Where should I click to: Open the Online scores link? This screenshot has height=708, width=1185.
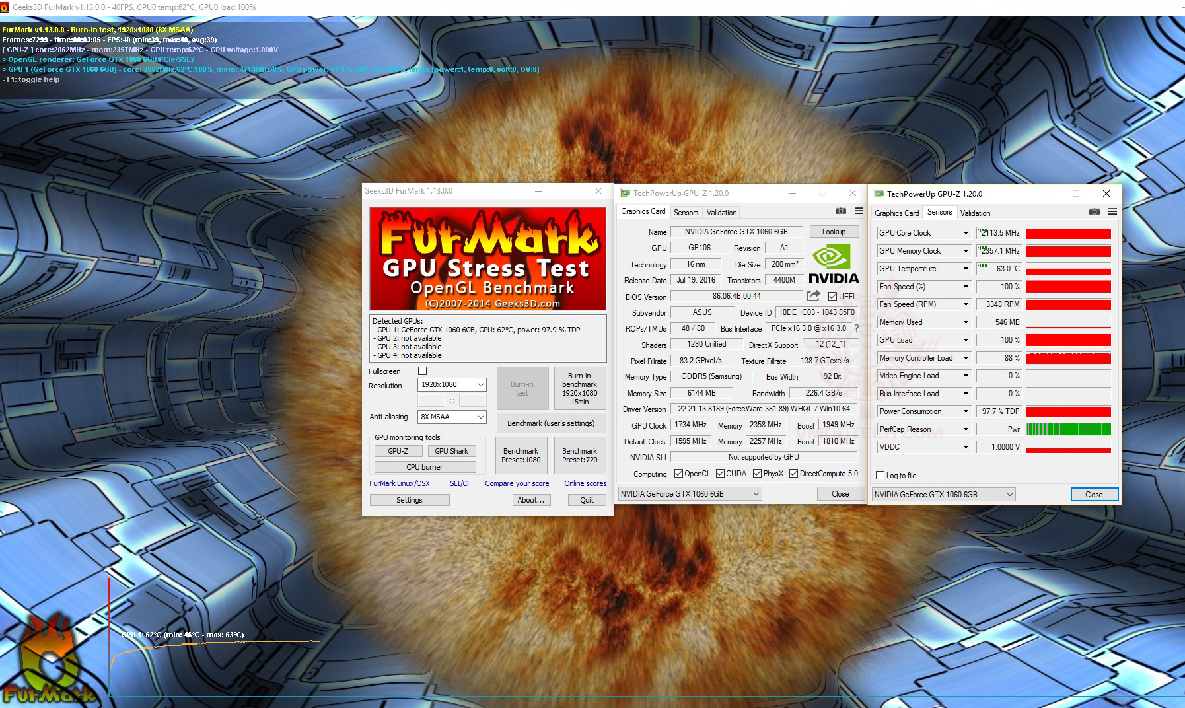tap(585, 483)
